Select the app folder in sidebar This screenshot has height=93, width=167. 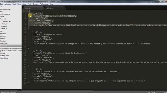pos(1,12)
